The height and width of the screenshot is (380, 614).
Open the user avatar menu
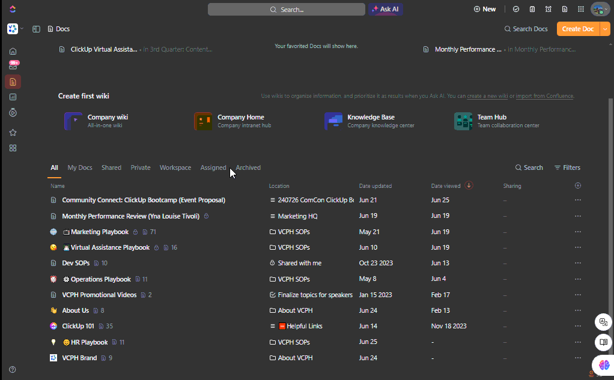600,9
